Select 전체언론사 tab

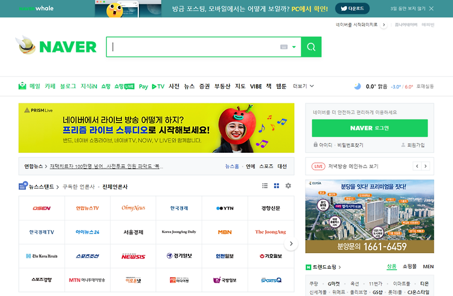click(x=115, y=187)
